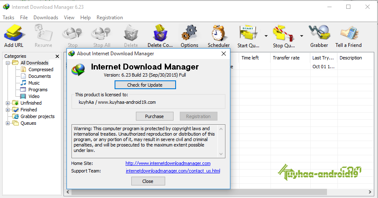Click the Stop Queue icon
378x198 pixels.
(x=283, y=33)
